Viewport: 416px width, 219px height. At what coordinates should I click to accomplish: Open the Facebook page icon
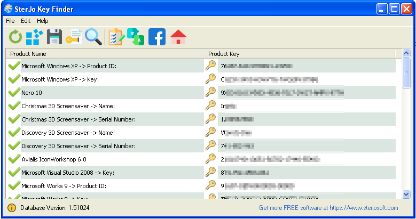point(157,37)
